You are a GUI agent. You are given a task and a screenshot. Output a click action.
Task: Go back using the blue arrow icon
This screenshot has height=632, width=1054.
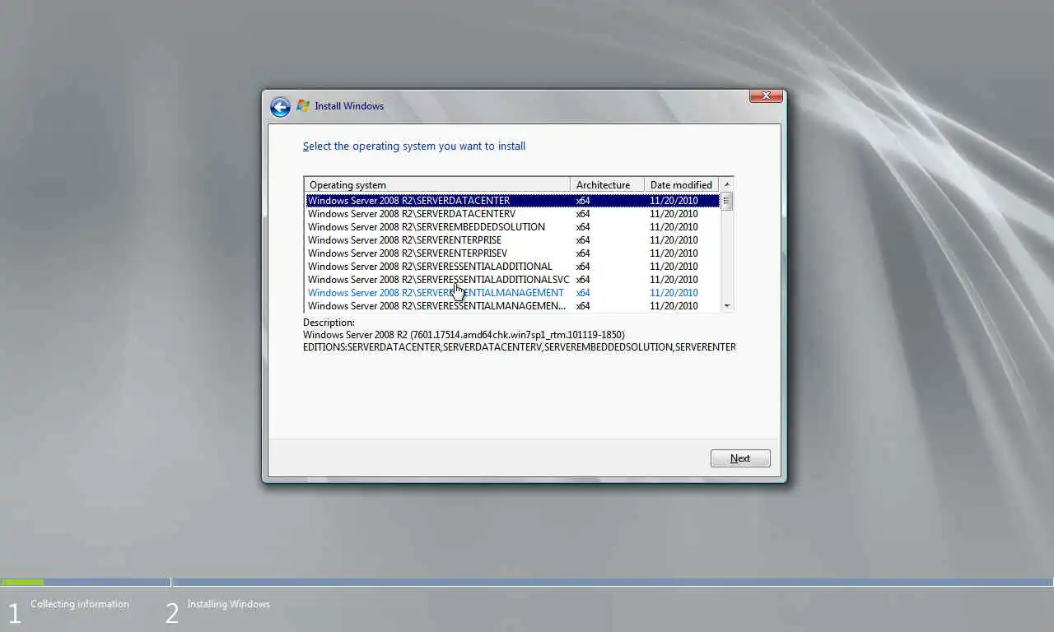click(280, 107)
